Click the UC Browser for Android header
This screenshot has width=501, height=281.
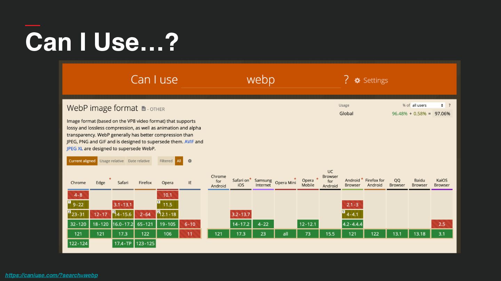[330, 179]
